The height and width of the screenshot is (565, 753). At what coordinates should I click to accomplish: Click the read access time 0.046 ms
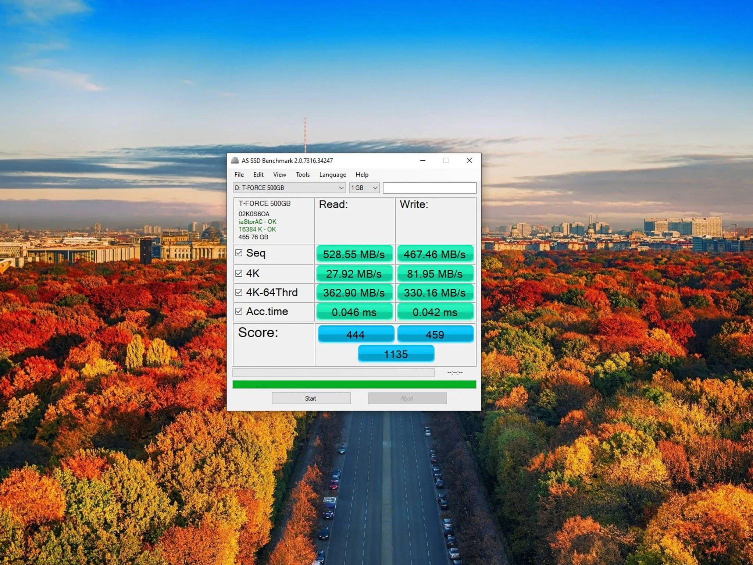click(354, 312)
